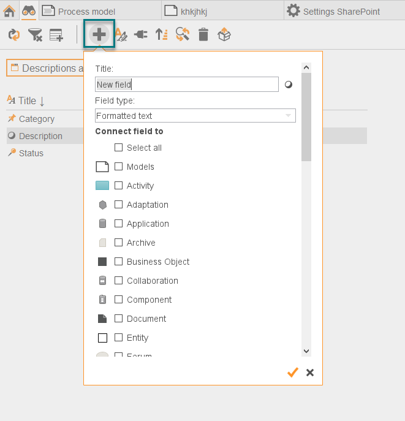
Task: Click the Document shape icon
Action: tap(102, 319)
